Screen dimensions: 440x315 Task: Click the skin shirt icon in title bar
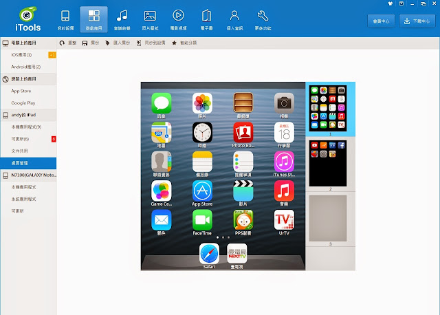tap(390, 3)
